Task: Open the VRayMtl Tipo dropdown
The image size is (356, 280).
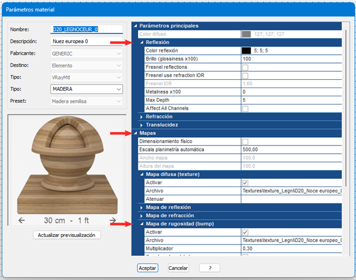Action: click(x=86, y=77)
